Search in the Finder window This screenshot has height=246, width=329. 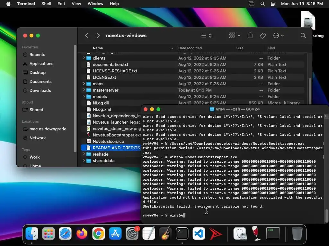click(303, 36)
